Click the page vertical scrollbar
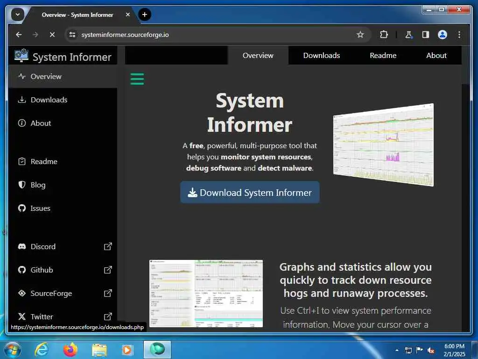 (x=465, y=189)
